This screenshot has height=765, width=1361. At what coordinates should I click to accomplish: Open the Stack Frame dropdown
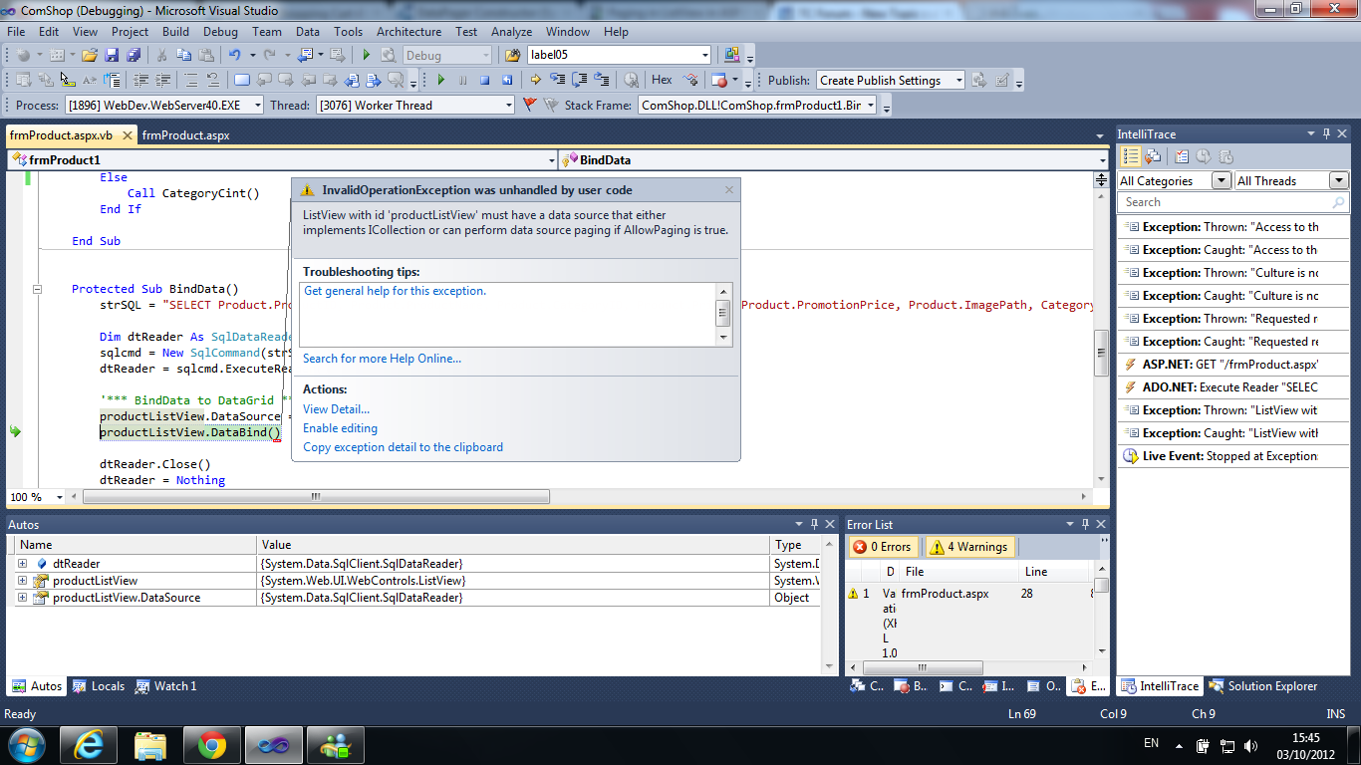pos(757,105)
